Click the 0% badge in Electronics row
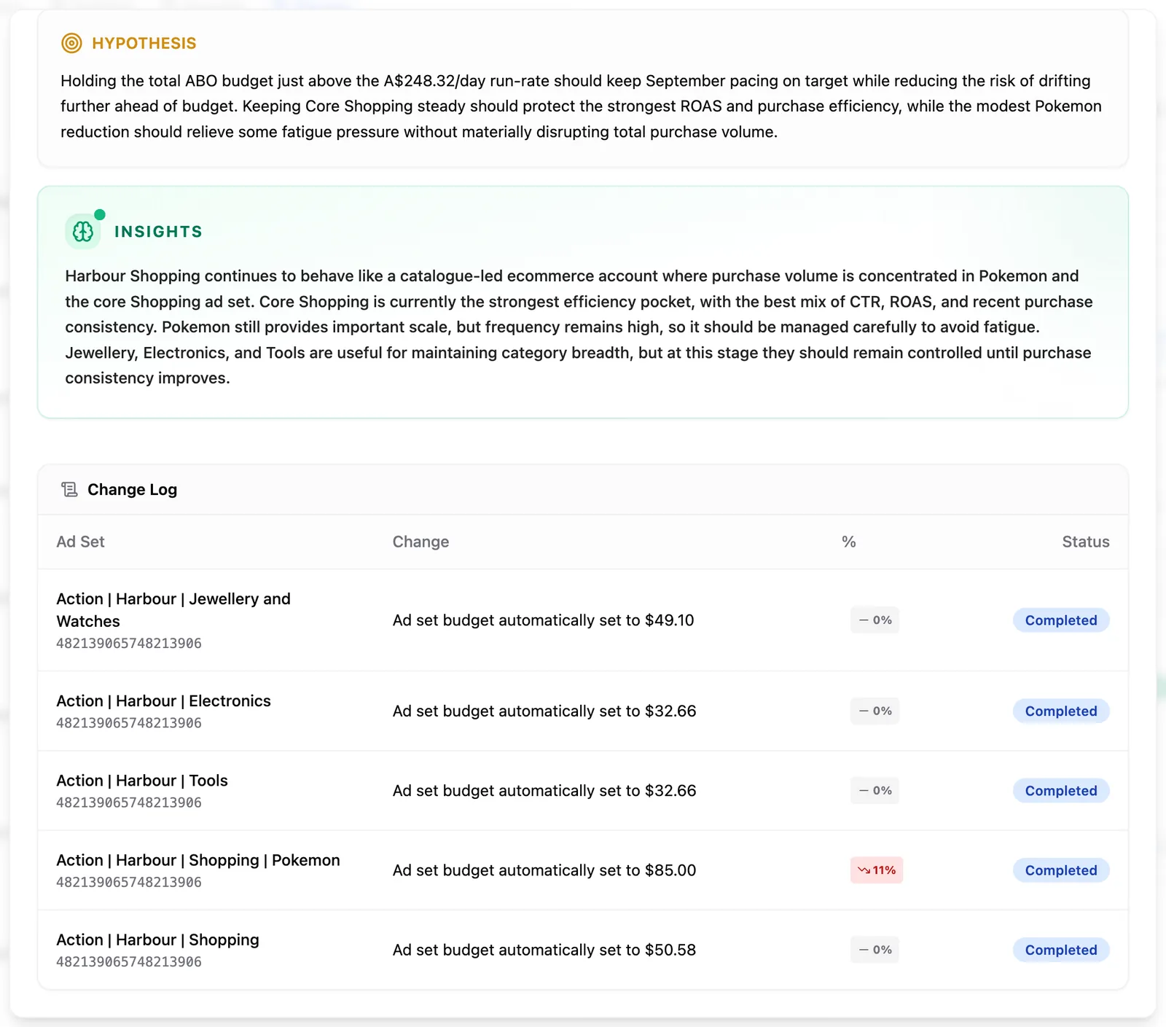 (x=874, y=711)
